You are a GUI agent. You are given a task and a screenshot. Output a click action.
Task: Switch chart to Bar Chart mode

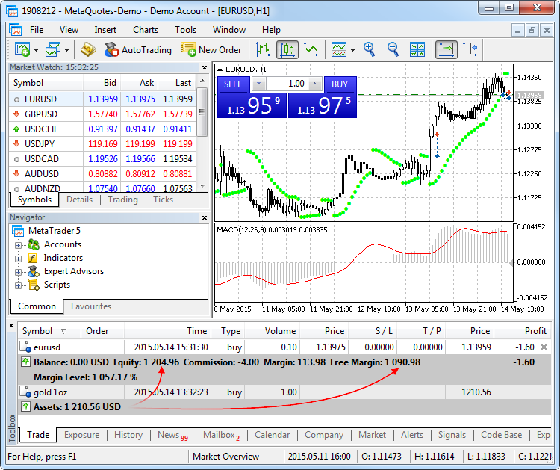[x=263, y=49]
